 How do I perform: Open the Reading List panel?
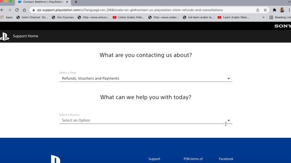click(x=280, y=17)
